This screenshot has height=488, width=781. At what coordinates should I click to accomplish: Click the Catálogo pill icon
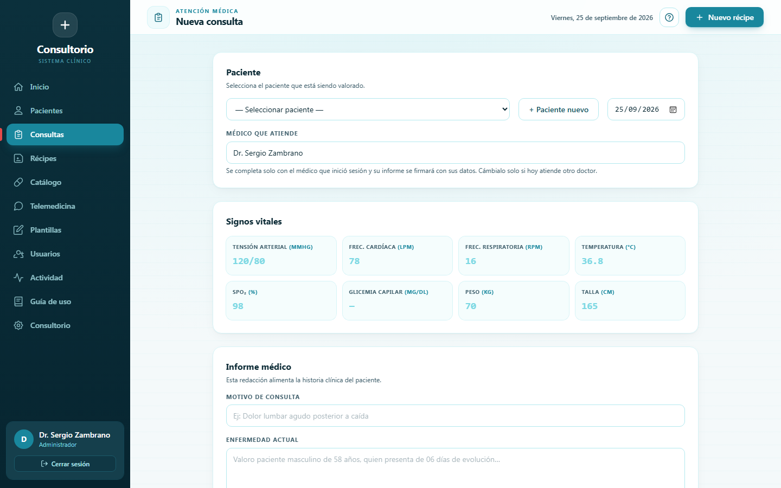pyautogui.click(x=18, y=182)
